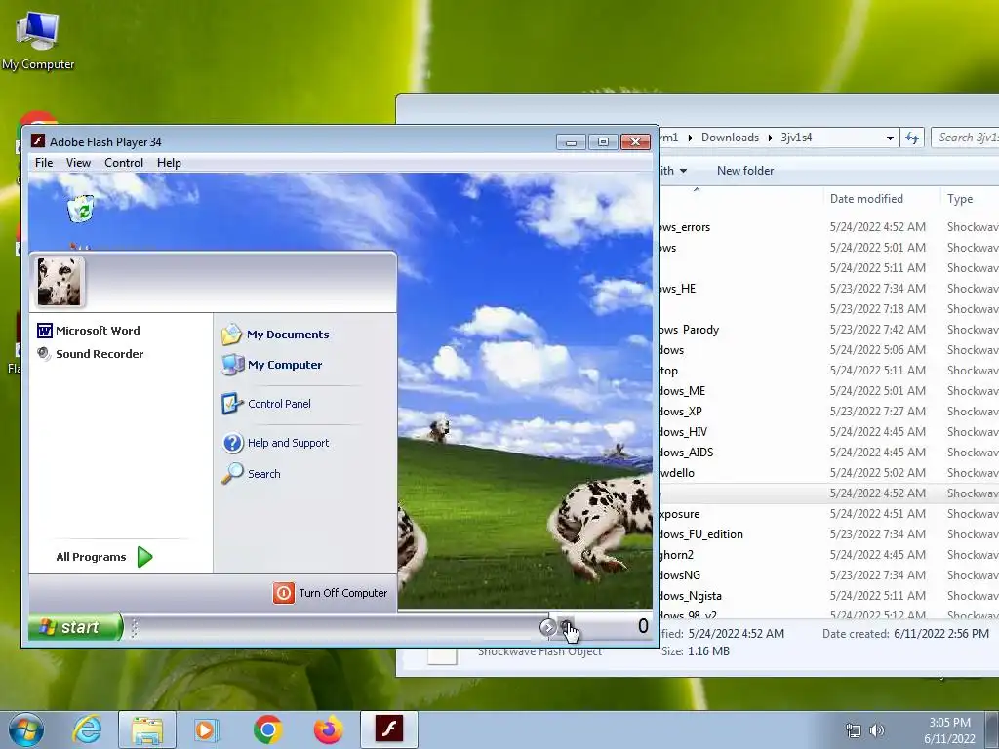Select the file ending in xposure
The image size is (999, 749).
point(680,514)
